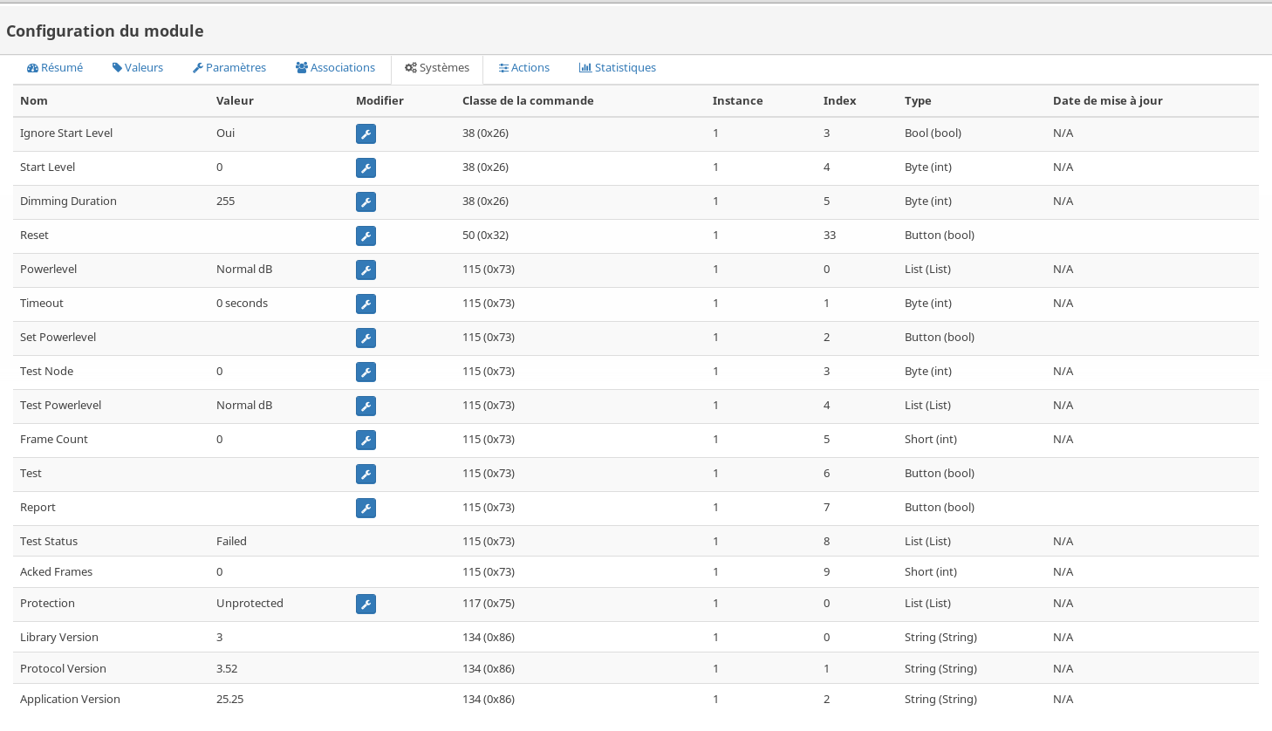1272x731 pixels.
Task: Modify Frame Count with the wrench icon
Action: click(366, 440)
